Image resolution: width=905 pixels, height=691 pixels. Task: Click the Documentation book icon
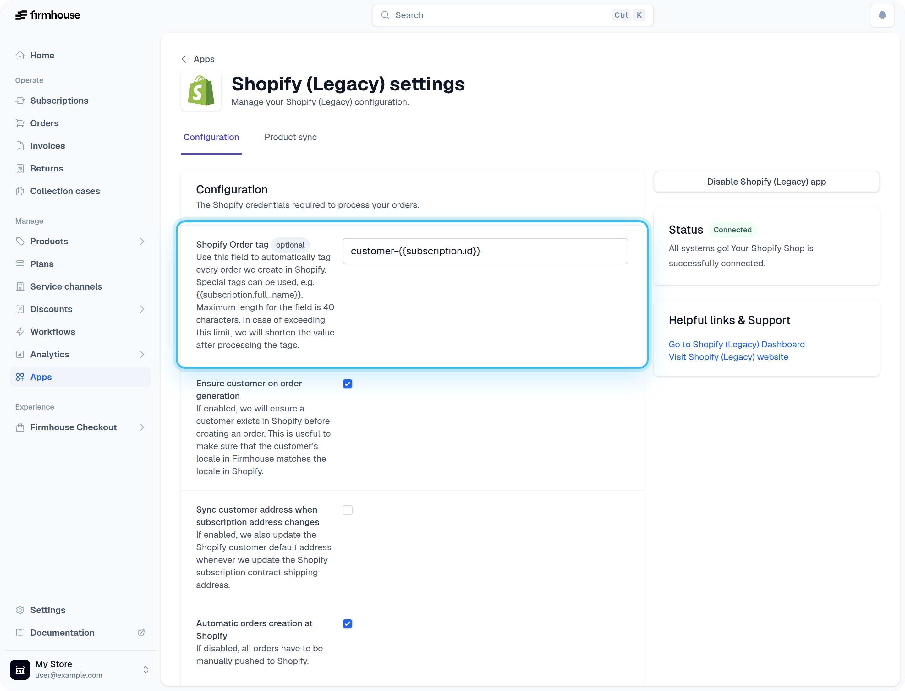20,633
